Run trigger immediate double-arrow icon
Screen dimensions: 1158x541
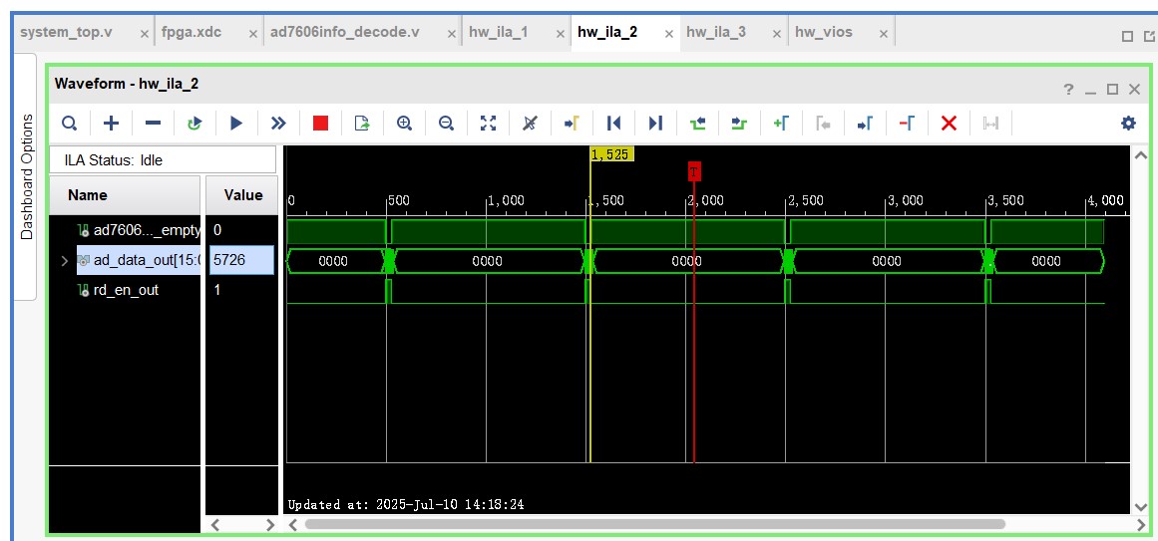[278, 124]
